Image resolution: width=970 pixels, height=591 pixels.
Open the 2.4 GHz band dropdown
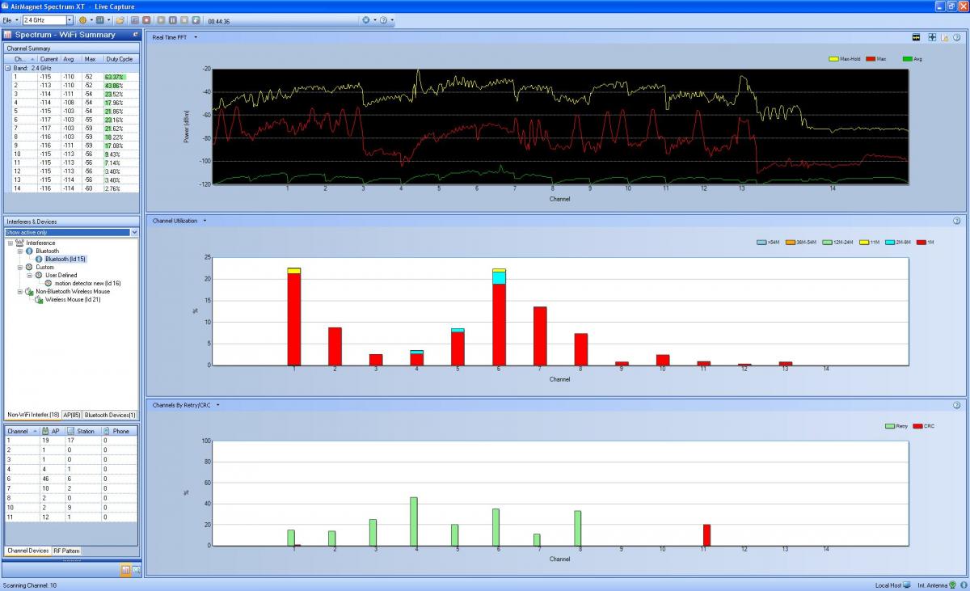click(x=69, y=20)
